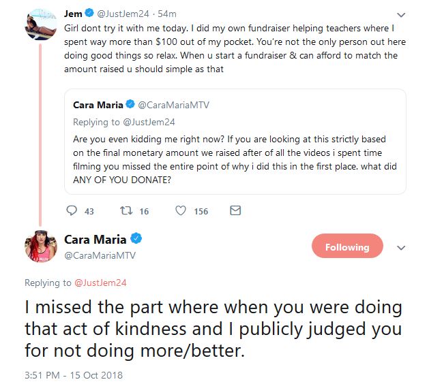Click the envelope direct message icon
The image size is (429, 384).
point(235,211)
